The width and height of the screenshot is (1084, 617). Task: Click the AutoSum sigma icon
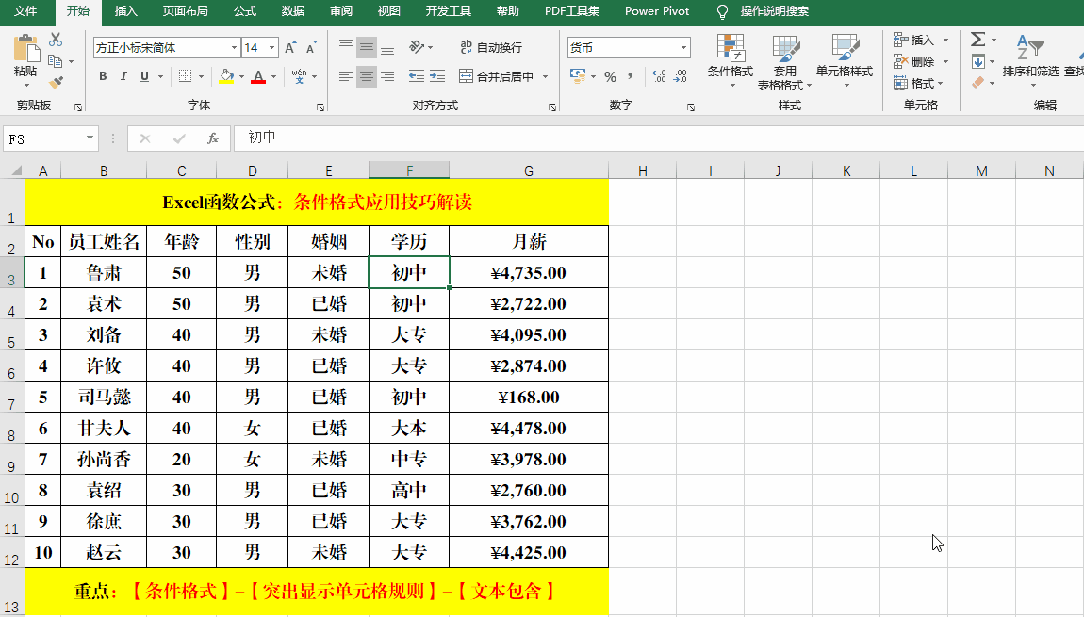977,40
